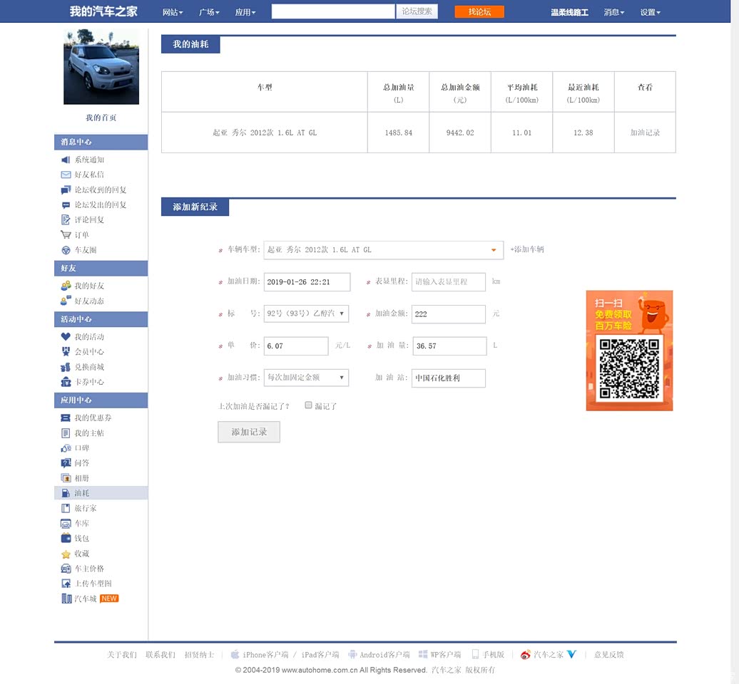Open friend private messages envelope icon

(66, 175)
